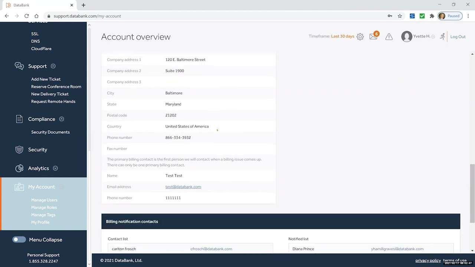Open CloudFlare in the sidebar
The image size is (475, 267).
click(41, 49)
